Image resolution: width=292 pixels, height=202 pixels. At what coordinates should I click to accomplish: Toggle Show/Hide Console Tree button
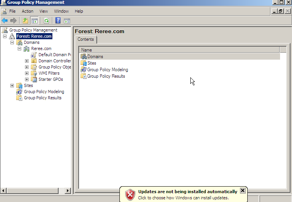34,20
